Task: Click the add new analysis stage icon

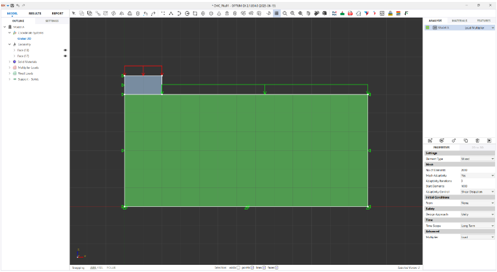Action: pyautogui.click(x=430, y=141)
